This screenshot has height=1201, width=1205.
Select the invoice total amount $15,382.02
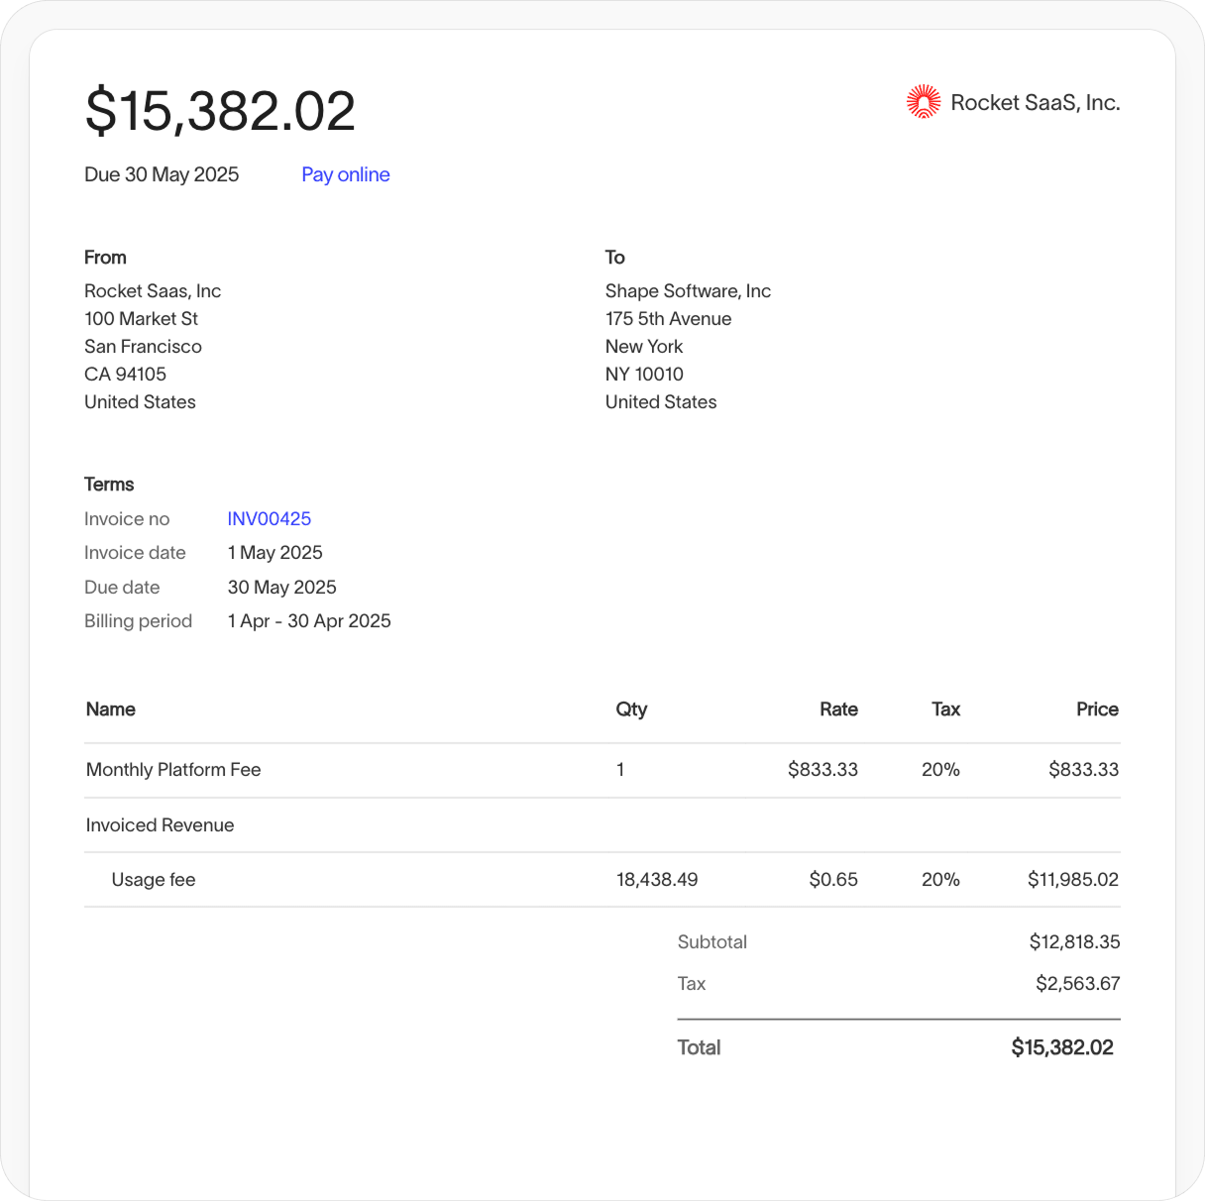(x=219, y=110)
